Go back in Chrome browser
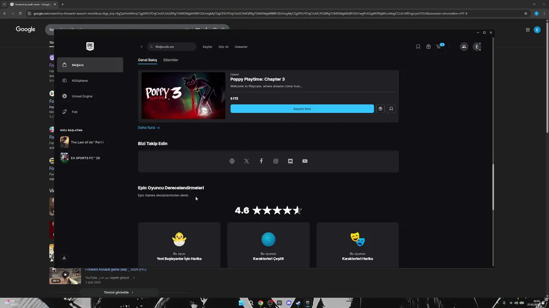The image size is (549, 308). tap(5, 13)
